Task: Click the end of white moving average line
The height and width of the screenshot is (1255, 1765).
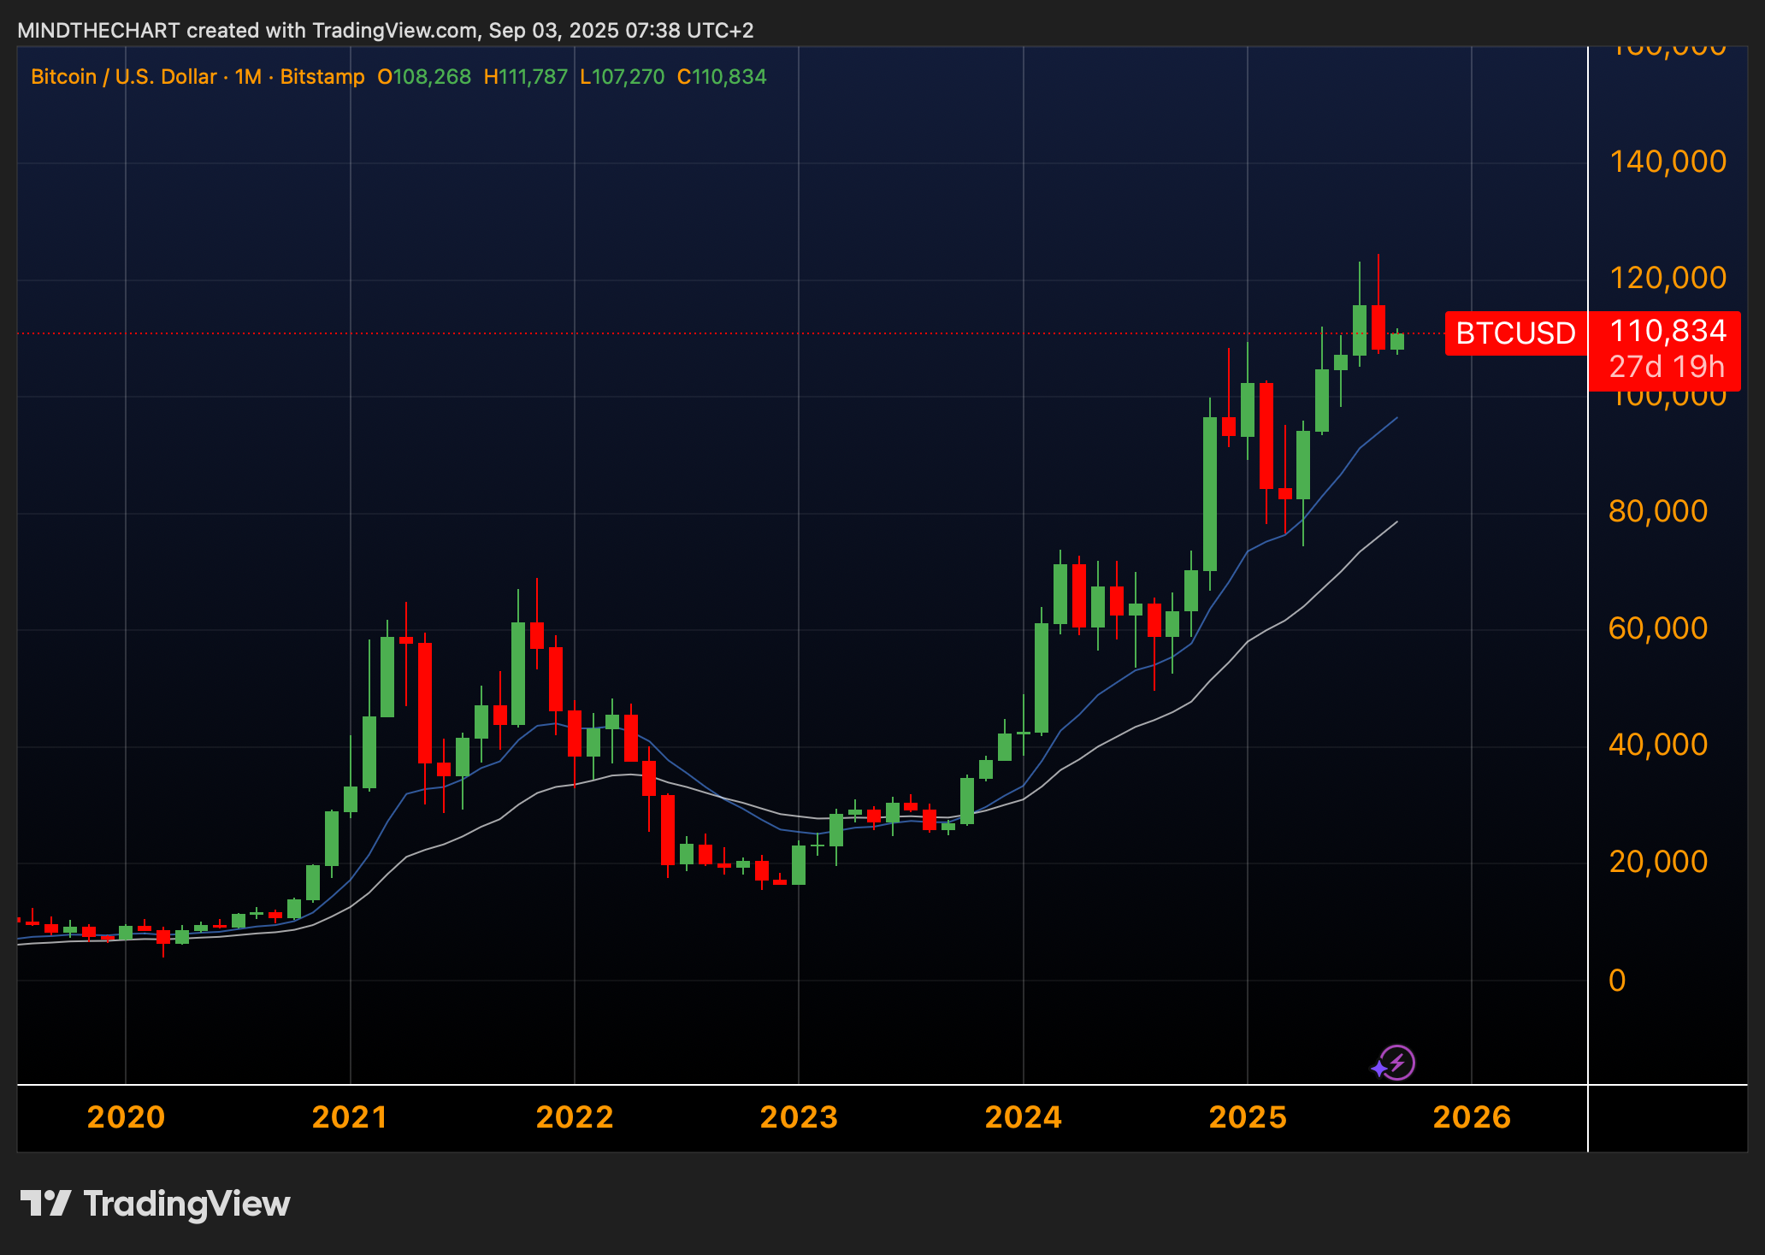Action: pyautogui.click(x=1396, y=522)
